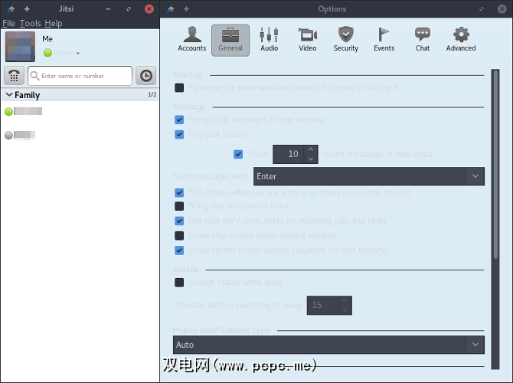The image size is (513, 383).
Task: Click the green online status indicator
Action: point(47,53)
